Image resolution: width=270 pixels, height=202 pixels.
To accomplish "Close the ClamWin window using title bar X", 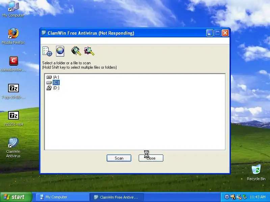I will pyautogui.click(x=225, y=33).
